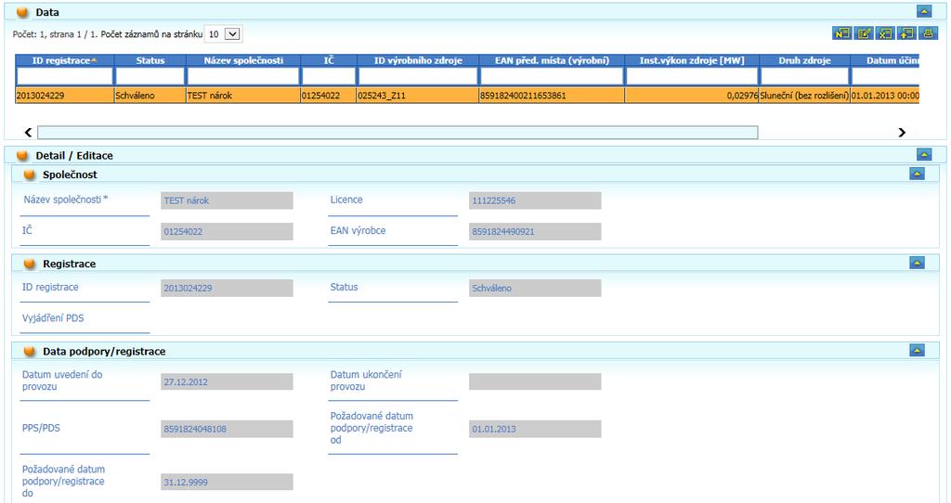Select the 01.01.2013 00:00 date cell

pos(885,96)
